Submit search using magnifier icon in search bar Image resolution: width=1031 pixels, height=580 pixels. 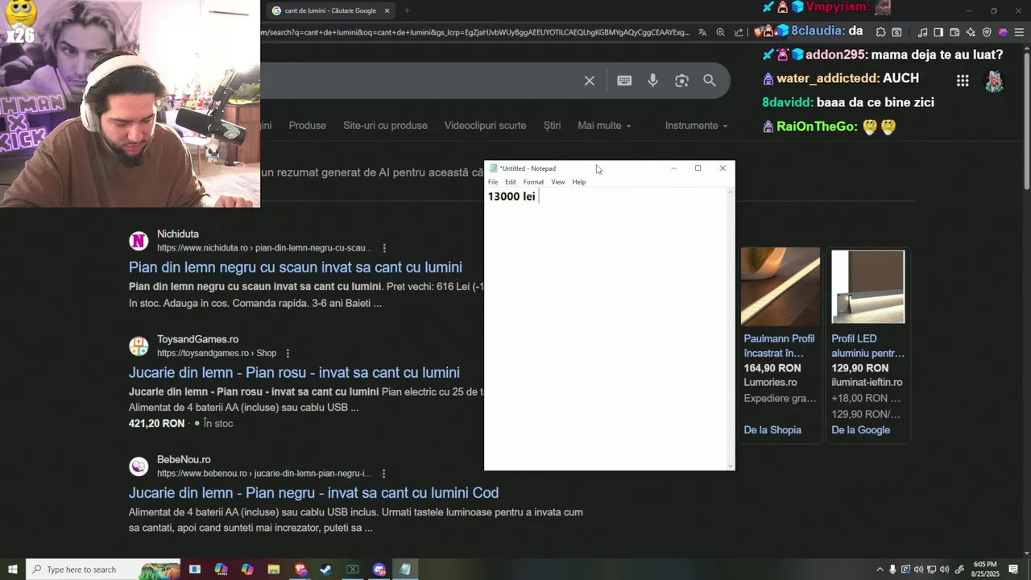(710, 81)
